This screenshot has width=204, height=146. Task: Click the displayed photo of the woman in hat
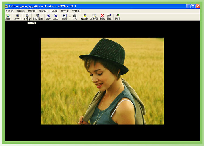tap(102, 81)
